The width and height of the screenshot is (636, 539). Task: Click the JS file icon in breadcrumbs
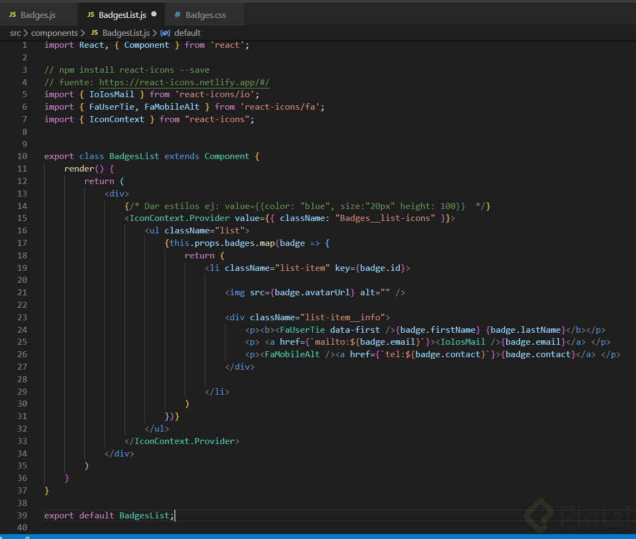point(95,33)
